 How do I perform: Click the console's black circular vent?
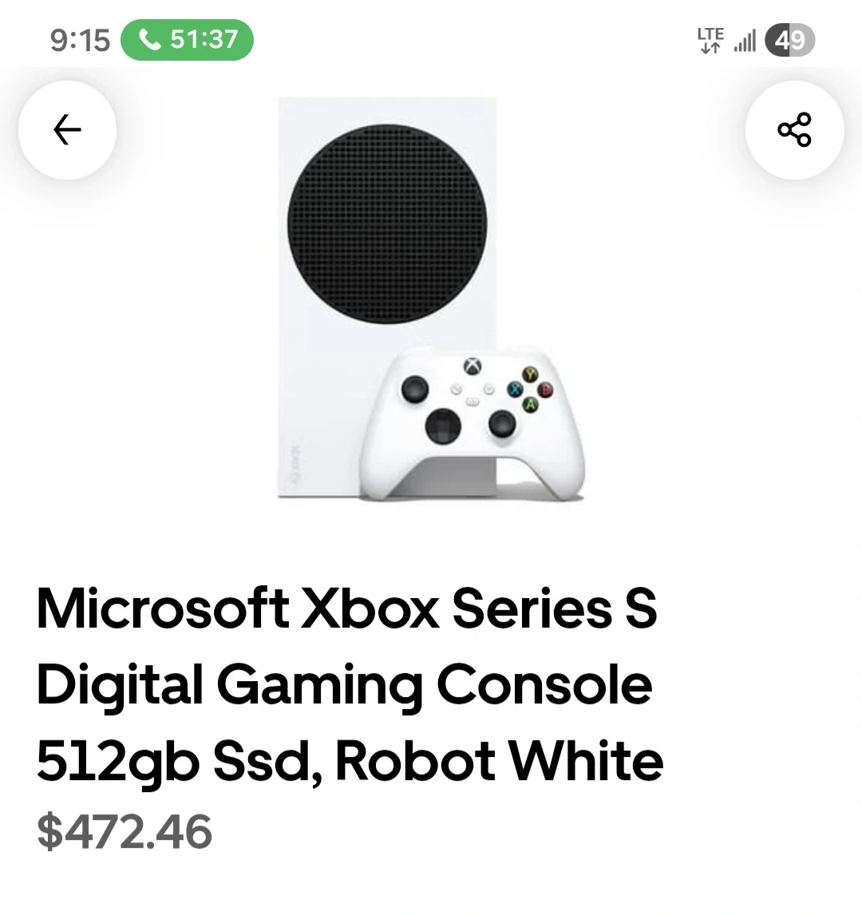tap(387, 224)
